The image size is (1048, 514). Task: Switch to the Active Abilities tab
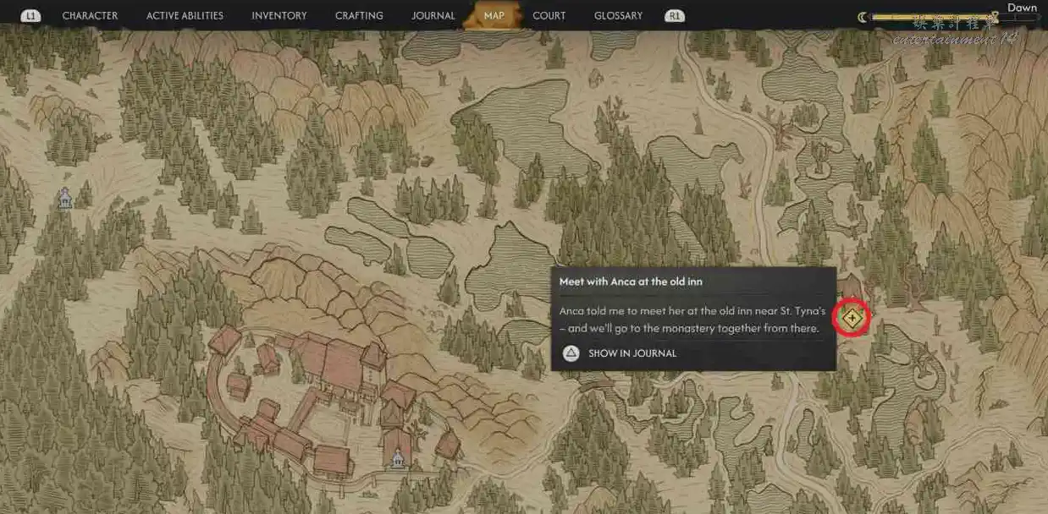(185, 15)
